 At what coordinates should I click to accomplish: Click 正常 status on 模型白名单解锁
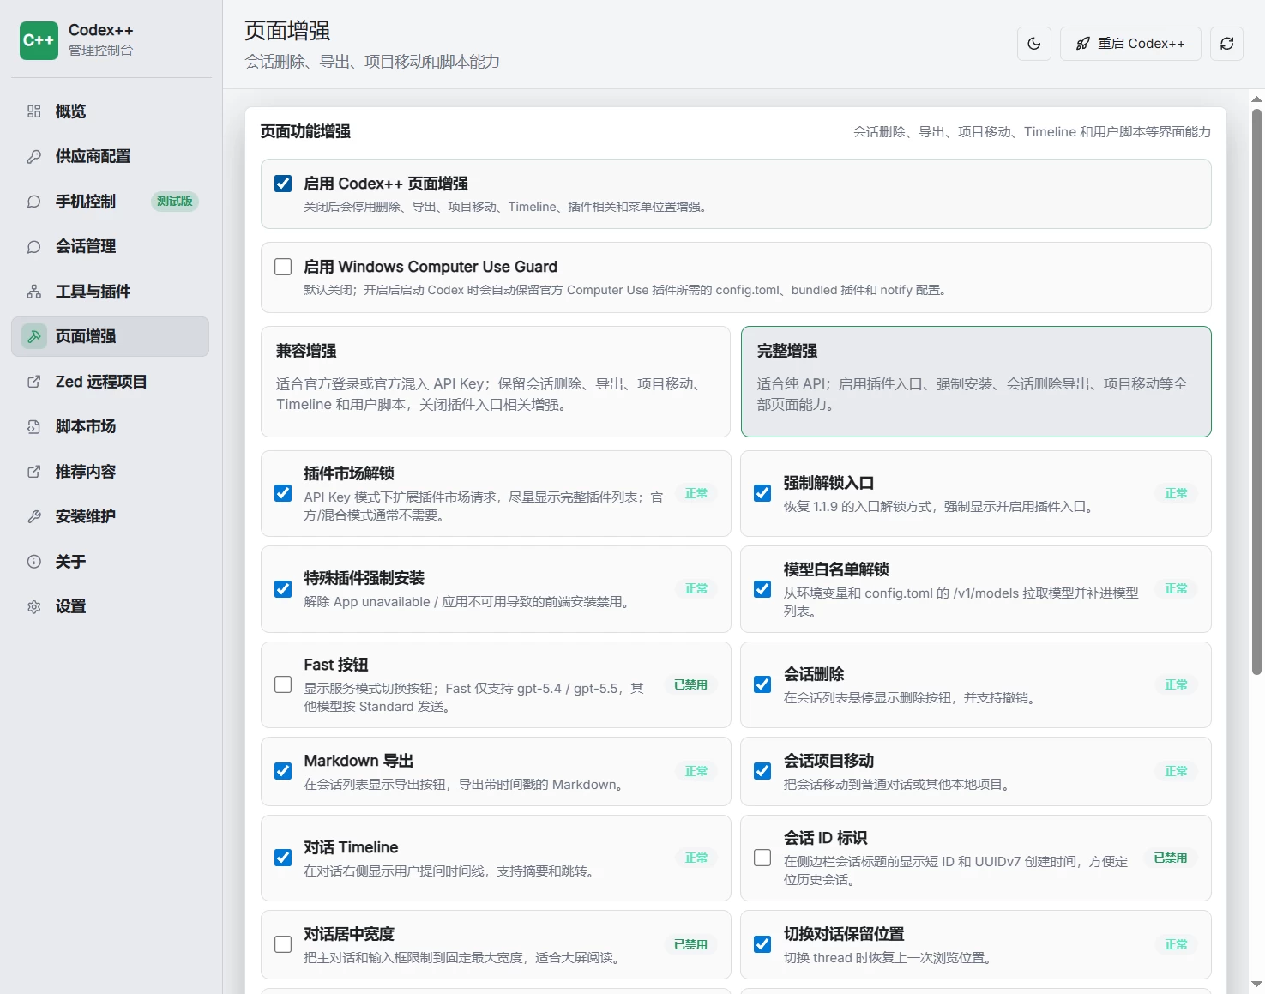point(1177,588)
